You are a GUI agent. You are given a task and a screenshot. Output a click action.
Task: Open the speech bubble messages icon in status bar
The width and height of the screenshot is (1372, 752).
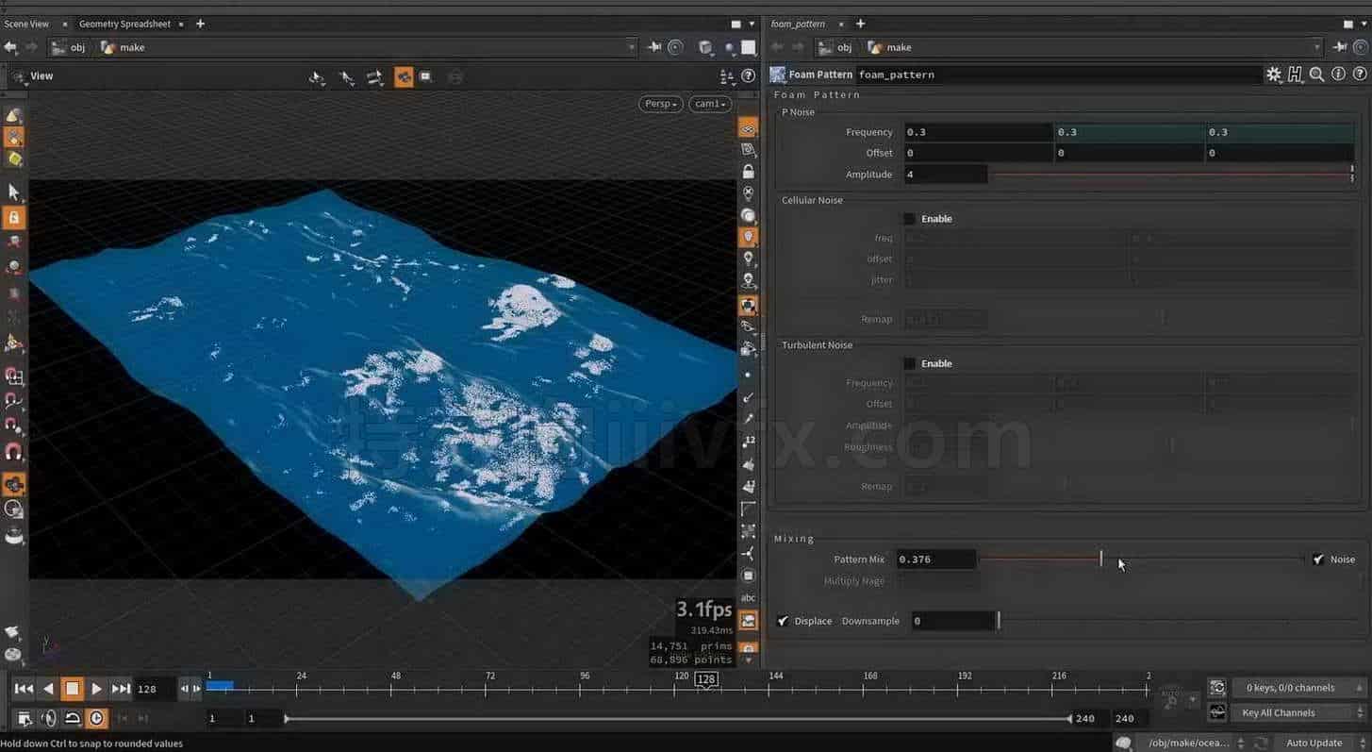point(1123,743)
